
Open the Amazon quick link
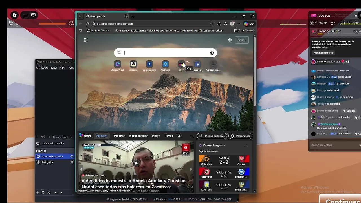(133, 66)
